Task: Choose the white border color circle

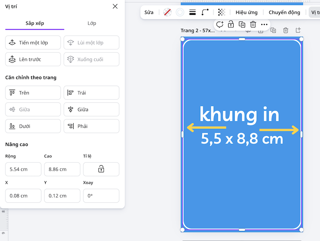Action: point(180,12)
